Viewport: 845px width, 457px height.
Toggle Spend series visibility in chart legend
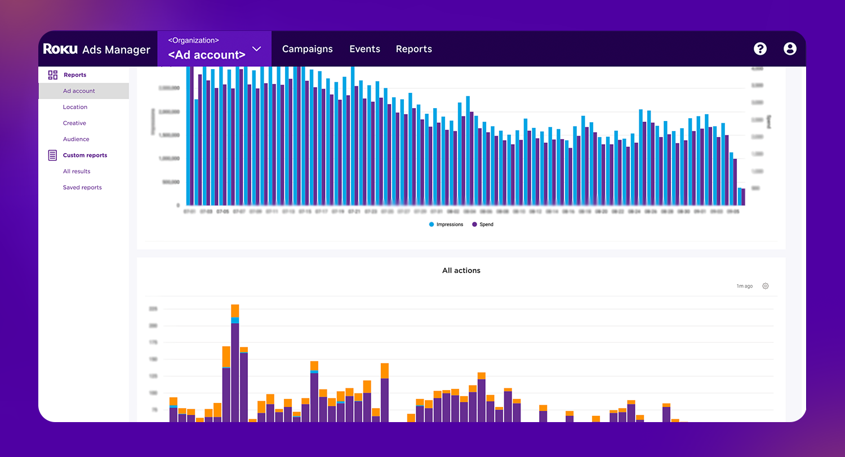(x=483, y=224)
